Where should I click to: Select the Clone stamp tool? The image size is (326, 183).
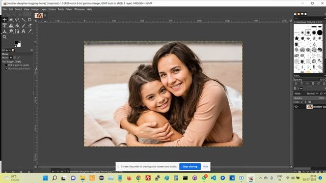pos(5,32)
